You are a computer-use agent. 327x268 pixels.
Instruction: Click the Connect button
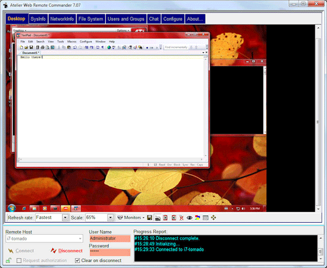21,251
